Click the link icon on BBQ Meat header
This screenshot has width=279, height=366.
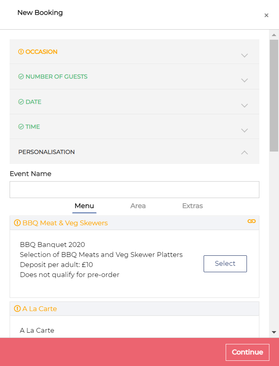tap(251, 221)
